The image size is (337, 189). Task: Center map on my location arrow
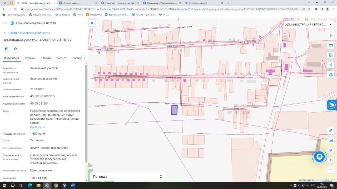331,130
